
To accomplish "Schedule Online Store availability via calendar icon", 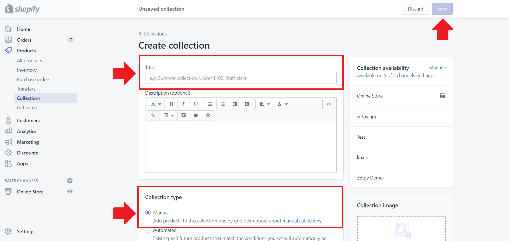I will [442, 96].
